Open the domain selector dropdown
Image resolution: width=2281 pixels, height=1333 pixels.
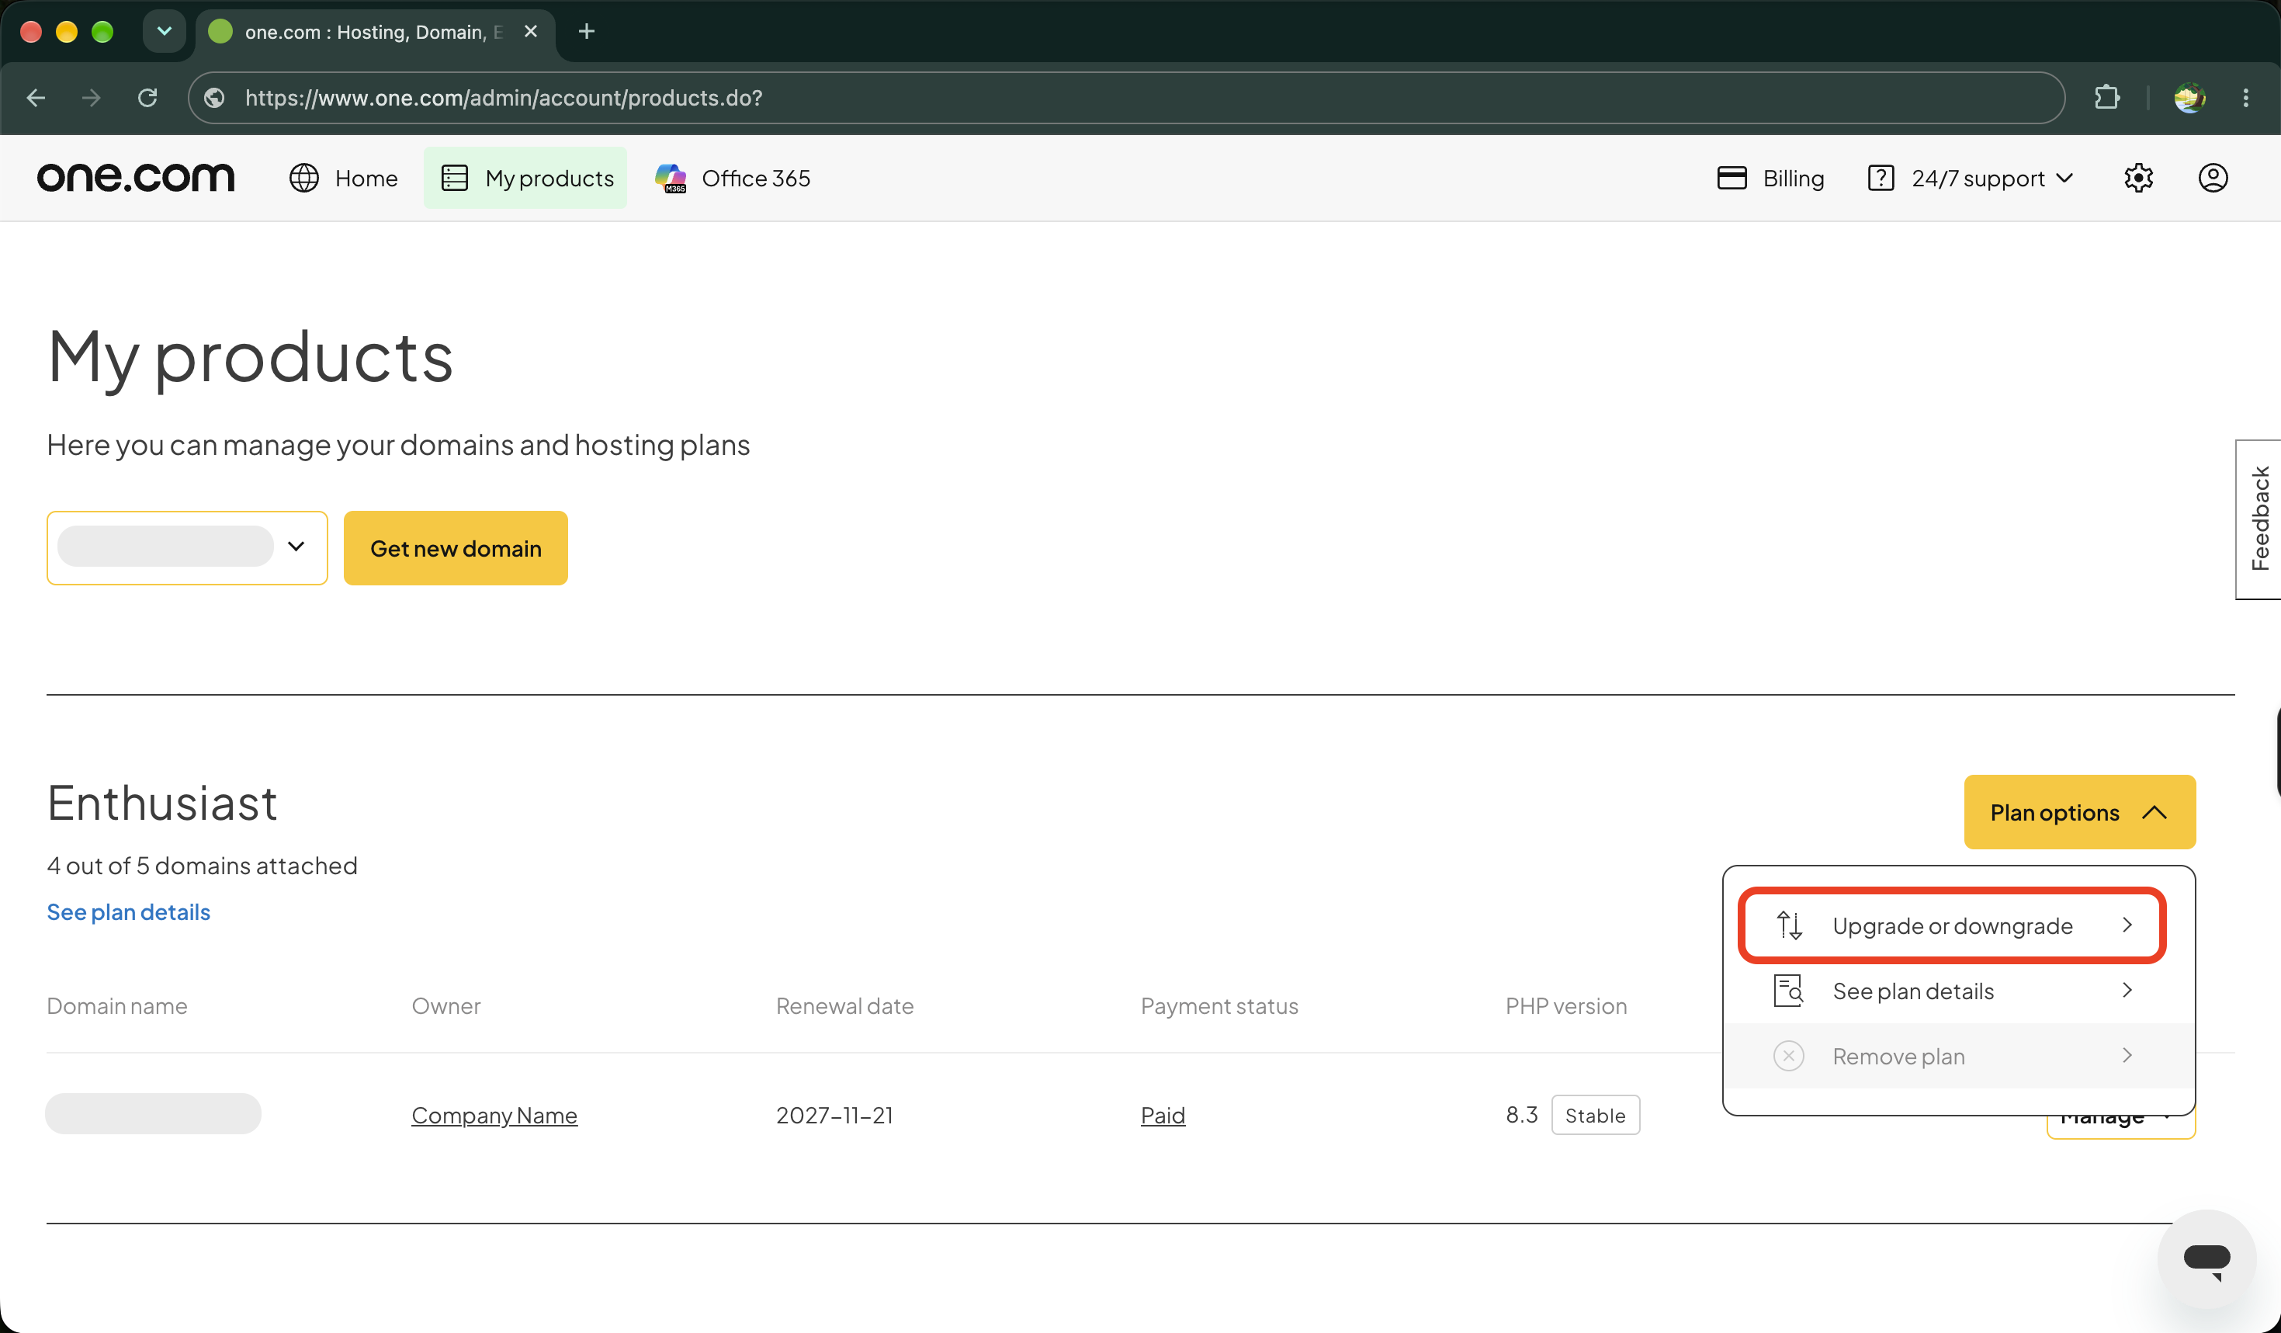coord(187,548)
